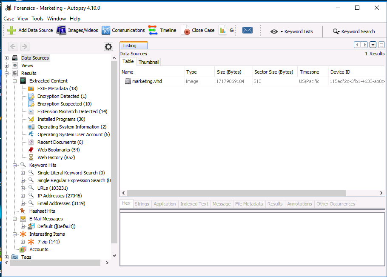Expand the URLs (103231) node
This screenshot has width=387, height=277.
pyautogui.click(x=23, y=188)
